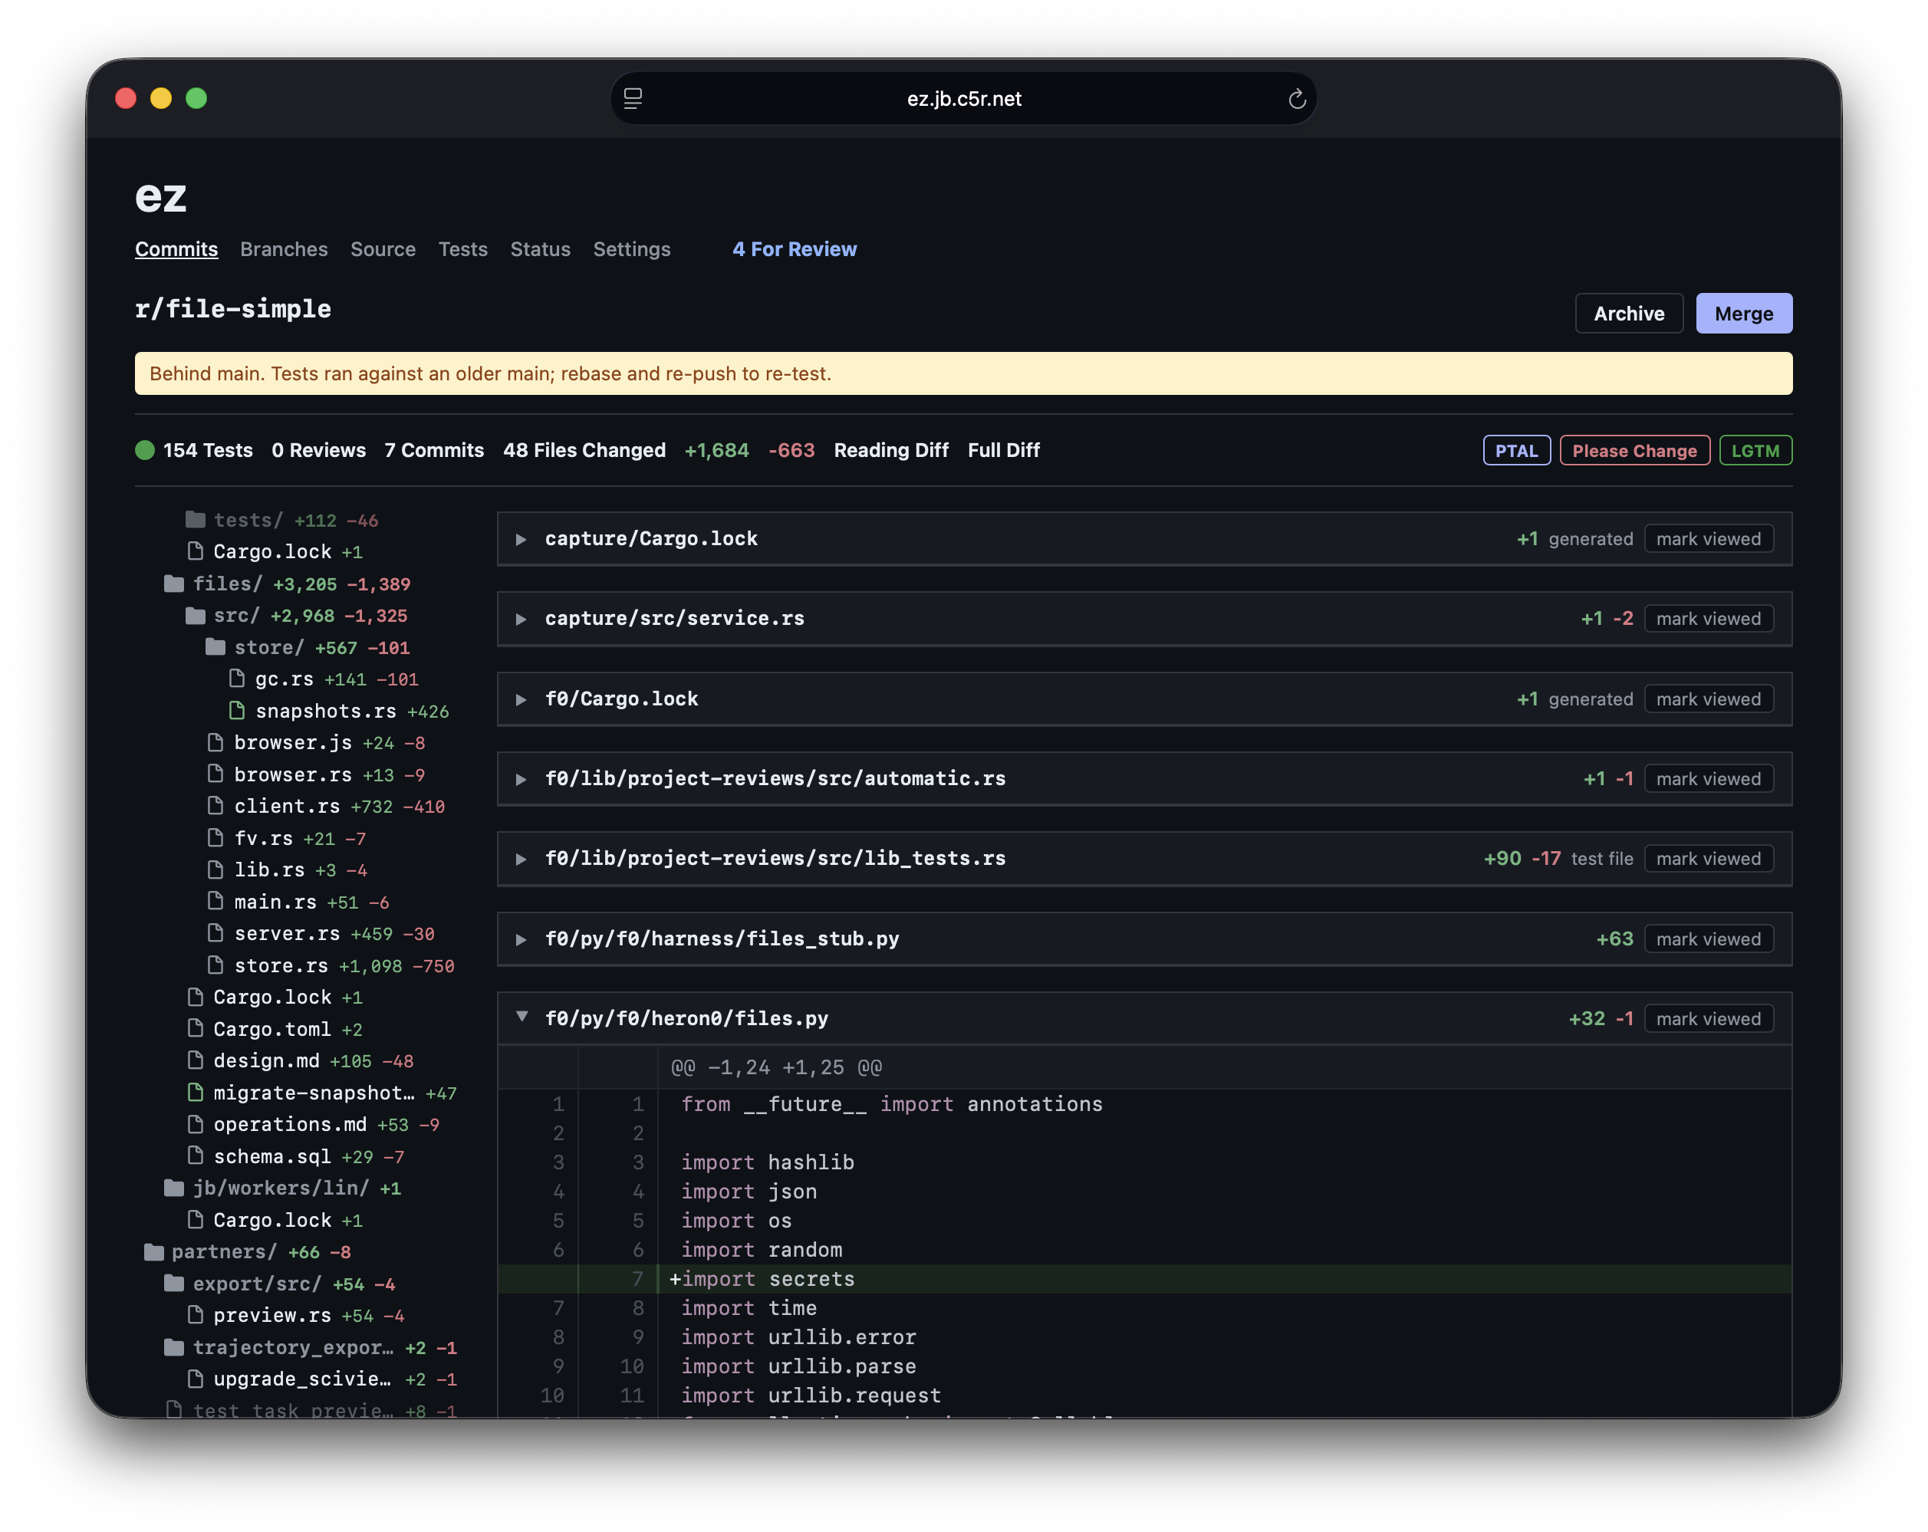Click the address bar URL field
1928x1532 pixels.
[x=963, y=98]
